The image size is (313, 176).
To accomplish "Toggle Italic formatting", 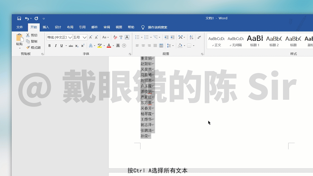I will click(x=56, y=46).
